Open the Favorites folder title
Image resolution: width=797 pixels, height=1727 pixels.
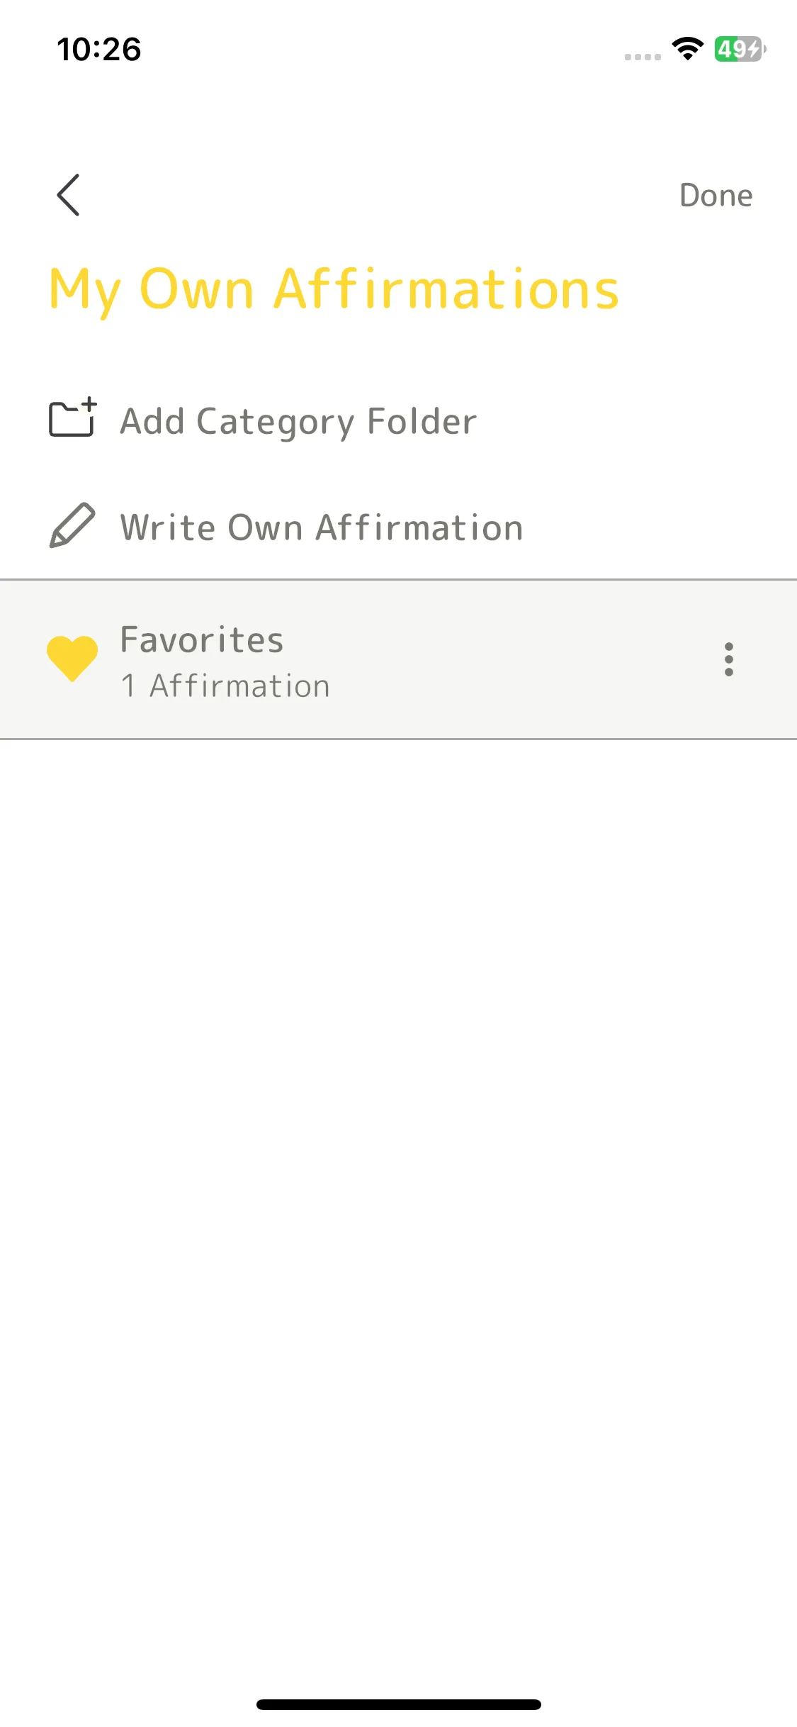pyautogui.click(x=202, y=639)
